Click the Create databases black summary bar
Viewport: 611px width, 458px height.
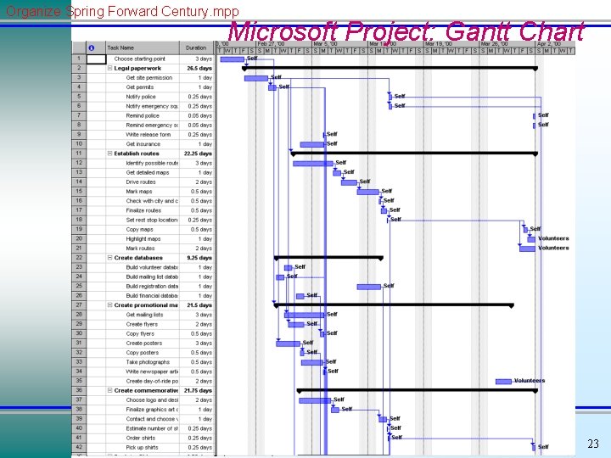click(328, 258)
